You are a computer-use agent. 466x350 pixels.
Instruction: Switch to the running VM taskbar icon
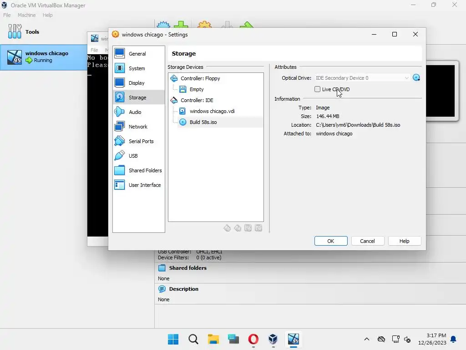click(x=294, y=339)
